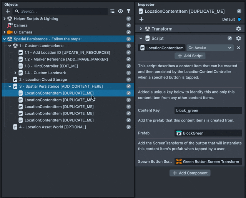The width and height of the screenshot is (246, 198).
Task: Click the eye visibility filter icon
Action: click(x=120, y=12)
